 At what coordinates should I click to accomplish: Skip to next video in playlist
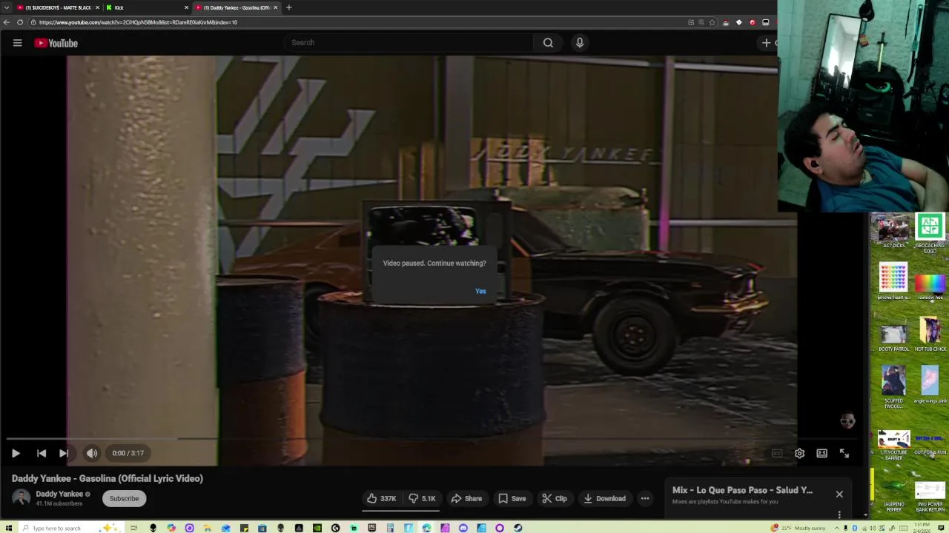pos(64,453)
